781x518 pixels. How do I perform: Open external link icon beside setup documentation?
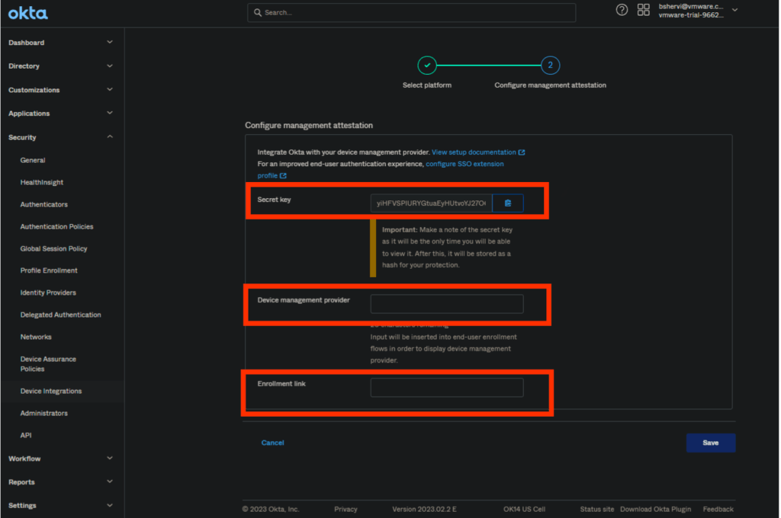point(522,152)
